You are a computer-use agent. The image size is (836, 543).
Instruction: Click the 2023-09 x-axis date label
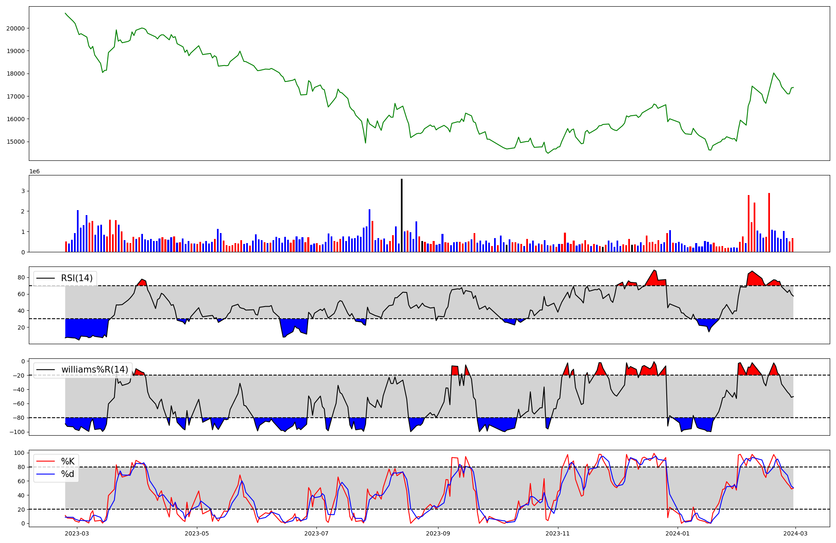point(438,533)
